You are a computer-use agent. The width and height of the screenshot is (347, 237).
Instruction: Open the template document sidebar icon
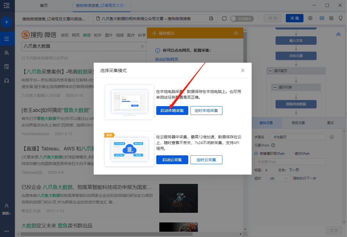pos(7,67)
